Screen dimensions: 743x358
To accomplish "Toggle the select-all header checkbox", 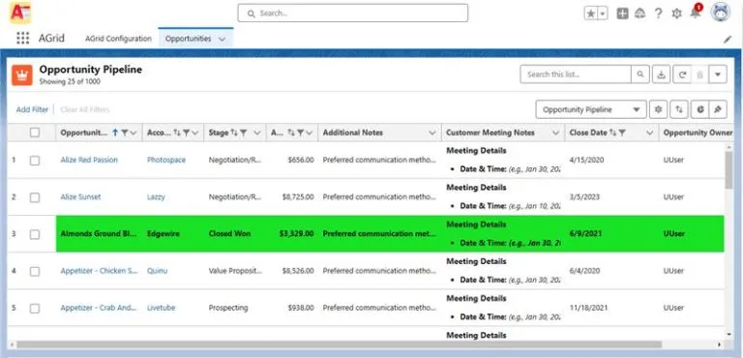I will click(x=35, y=133).
